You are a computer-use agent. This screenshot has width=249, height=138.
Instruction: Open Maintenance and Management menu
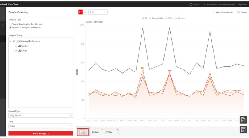pyautogui.click(x=219, y=4)
